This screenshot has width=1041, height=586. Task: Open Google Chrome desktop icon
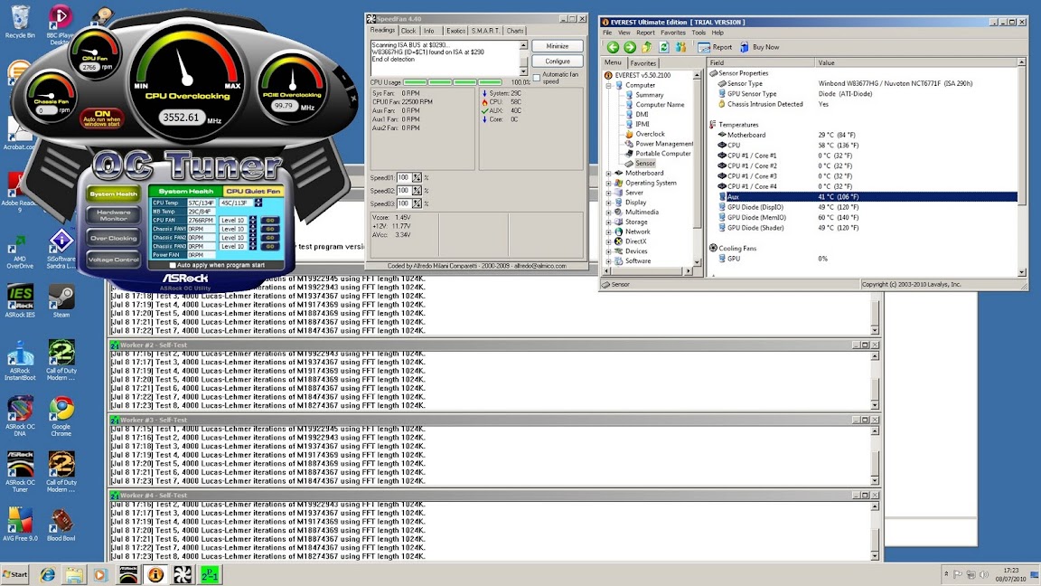click(61, 417)
